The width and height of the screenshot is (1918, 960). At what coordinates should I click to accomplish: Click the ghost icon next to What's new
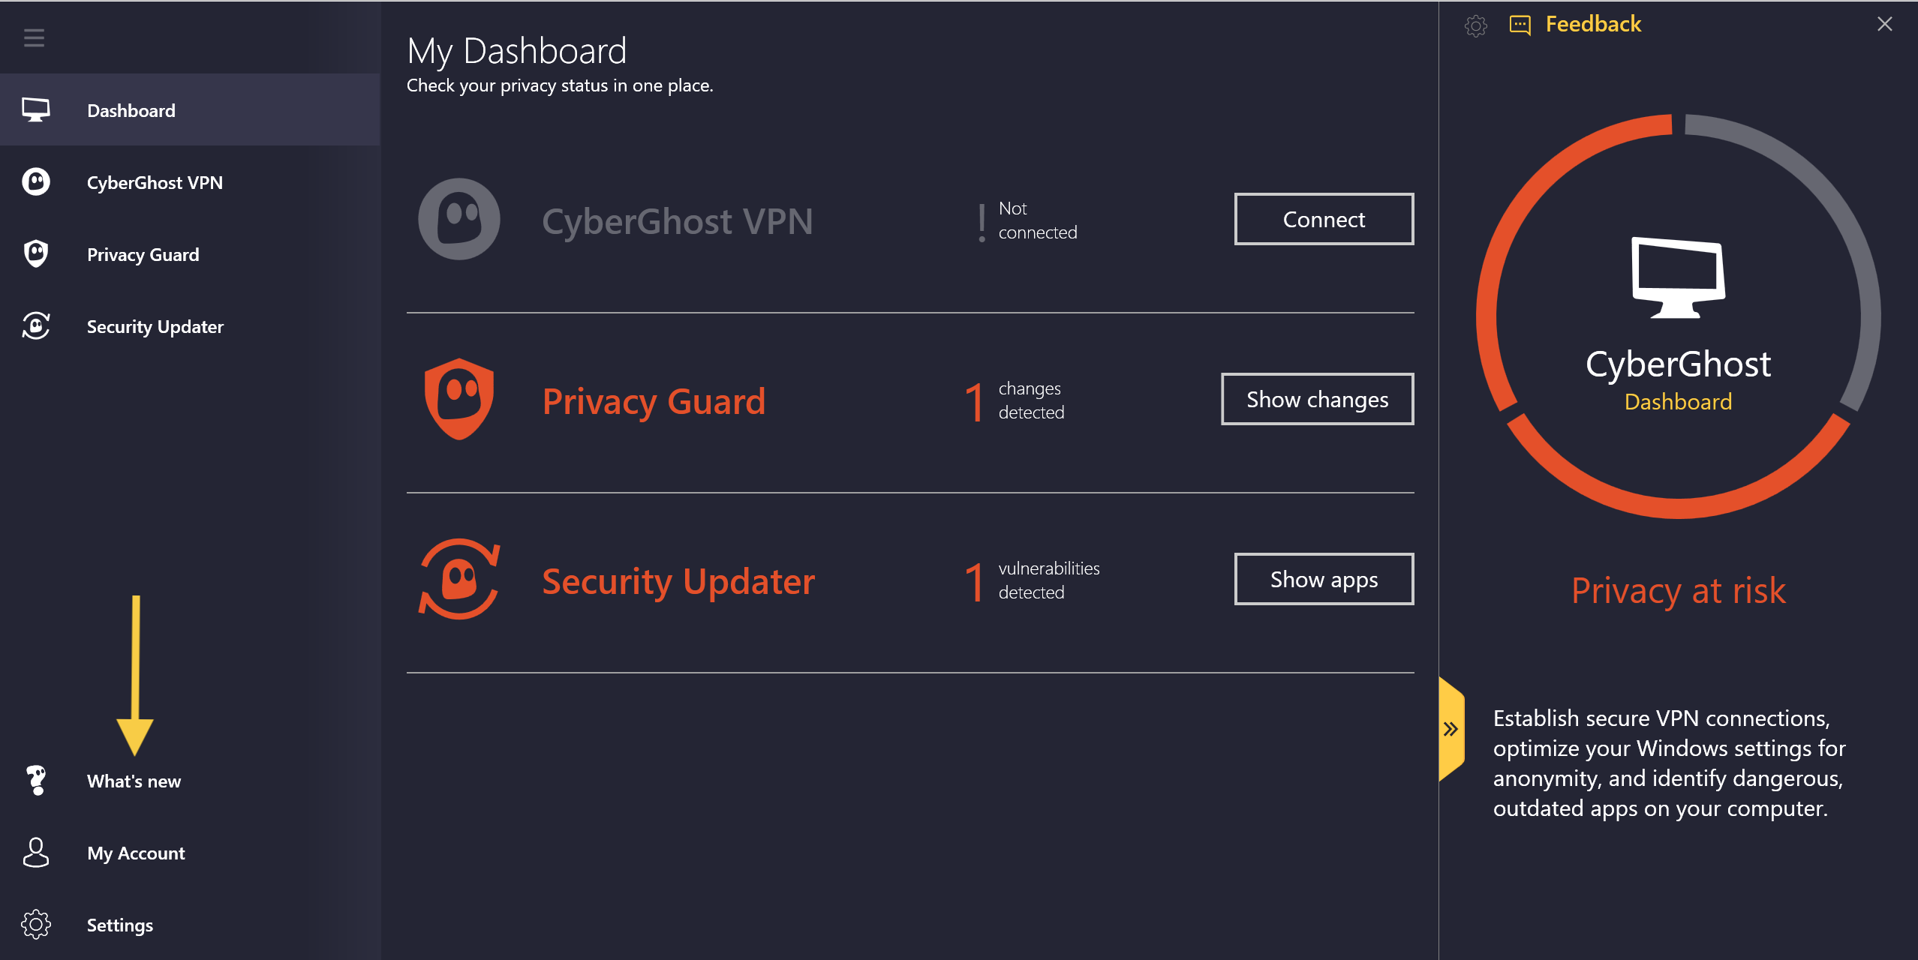[35, 780]
